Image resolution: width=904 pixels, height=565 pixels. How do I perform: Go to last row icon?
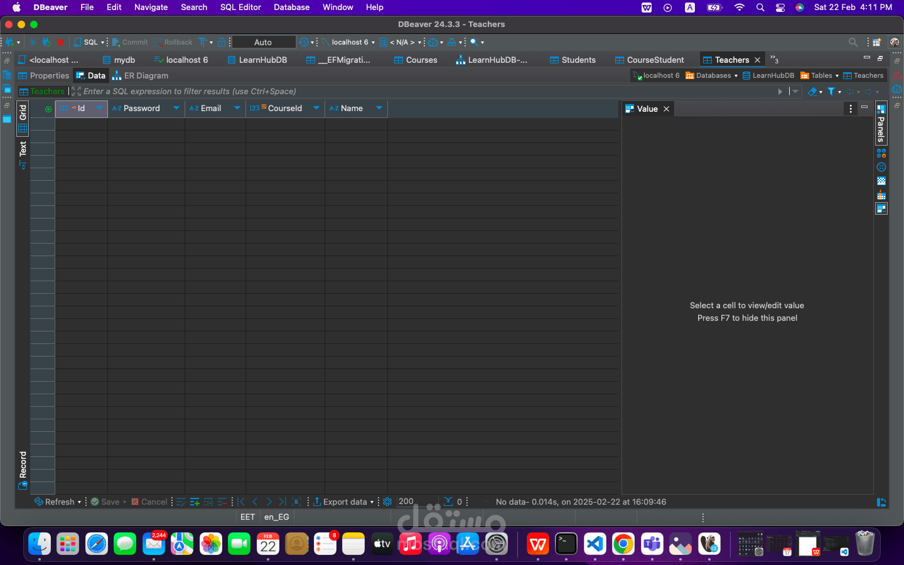[282, 502]
